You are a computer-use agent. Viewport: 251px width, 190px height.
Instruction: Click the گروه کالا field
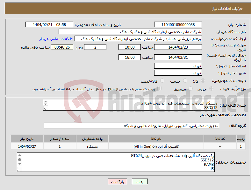click(132, 126)
